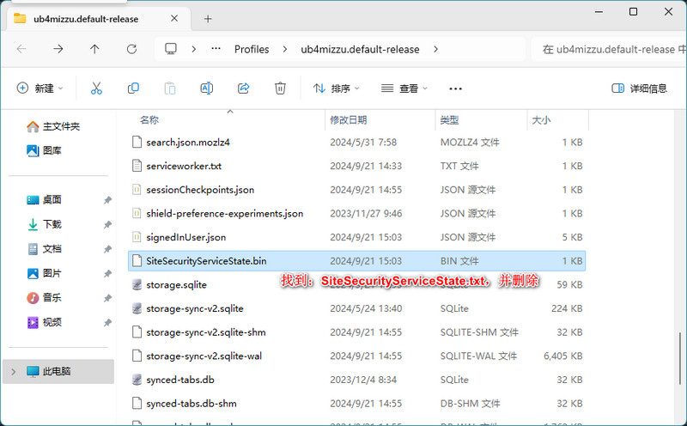Open 音乐 in sidebar
687x426 pixels.
tap(44, 298)
